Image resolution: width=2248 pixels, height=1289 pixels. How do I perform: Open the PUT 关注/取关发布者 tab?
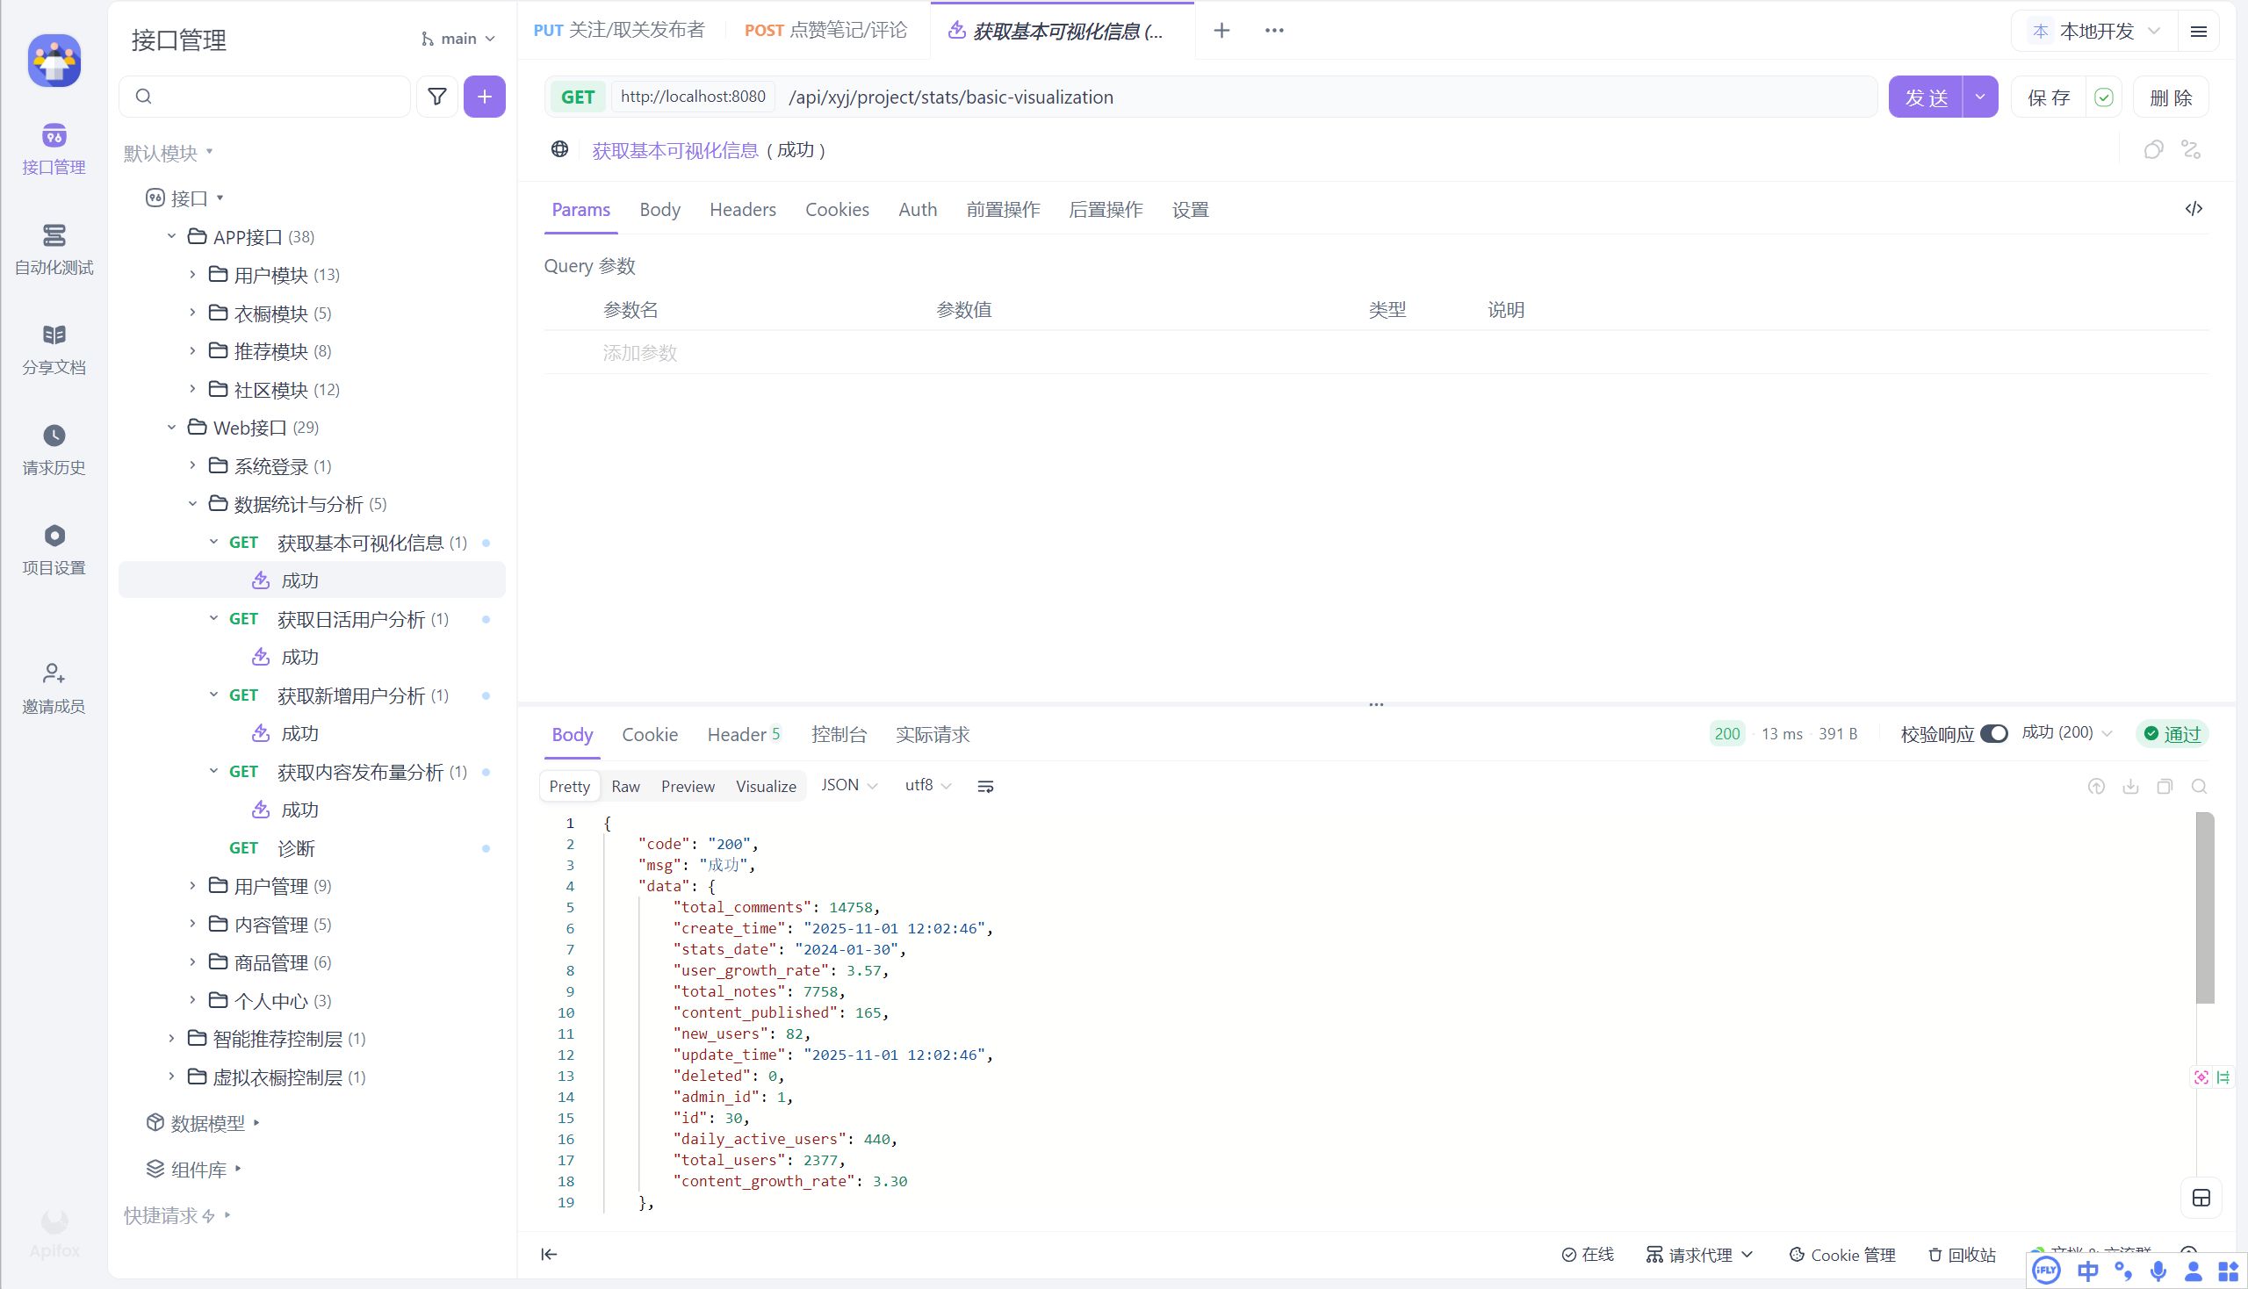[619, 30]
